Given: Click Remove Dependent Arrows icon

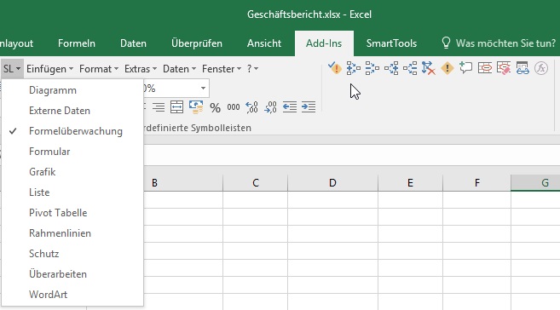Looking at the screenshot, I should 410,68.
